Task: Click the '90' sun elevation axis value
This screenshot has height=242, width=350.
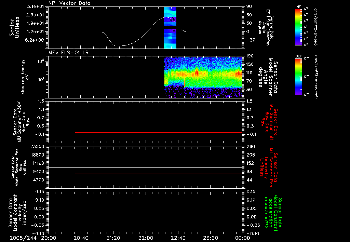Action: tap(249, 6)
